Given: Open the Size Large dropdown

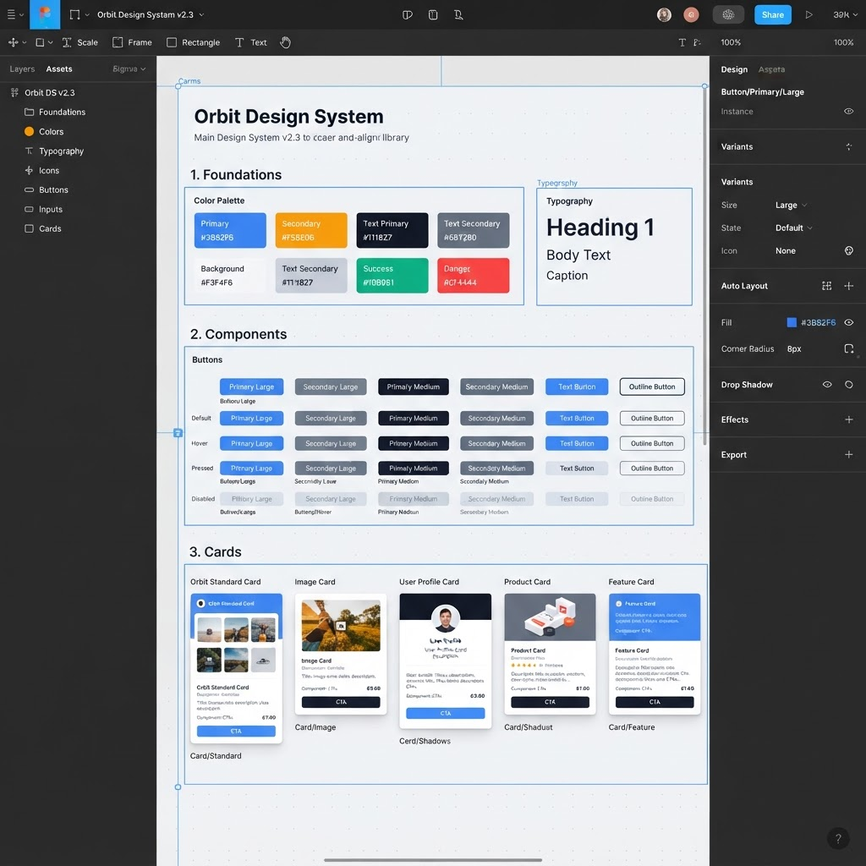Looking at the screenshot, I should coord(791,205).
